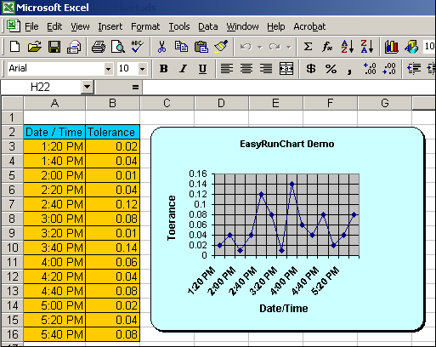Click the Select All corner button

pos(12,103)
